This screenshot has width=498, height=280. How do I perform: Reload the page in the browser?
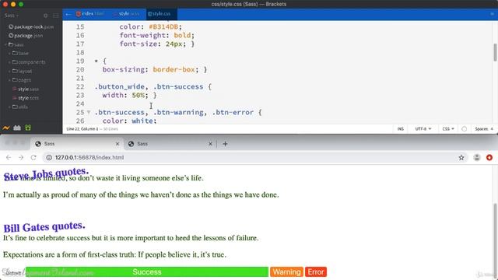tap(33, 157)
